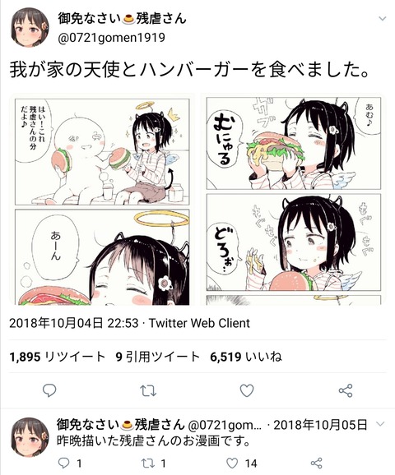Like the main tweet with heart icon

pyautogui.click(x=247, y=391)
